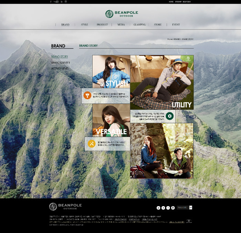
Task: Select Activity Level in sidebar
Action: 60,68
